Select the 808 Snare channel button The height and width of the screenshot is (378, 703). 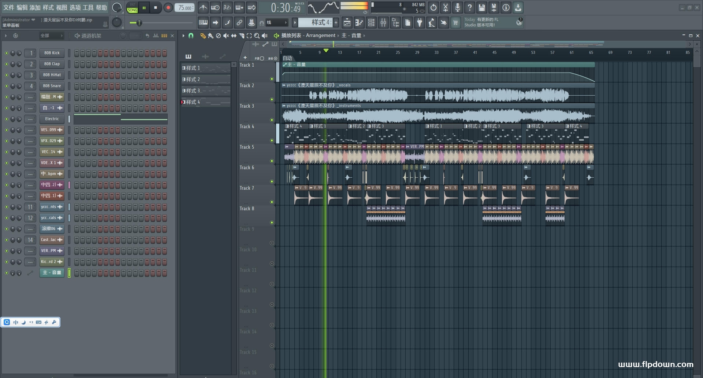52,86
